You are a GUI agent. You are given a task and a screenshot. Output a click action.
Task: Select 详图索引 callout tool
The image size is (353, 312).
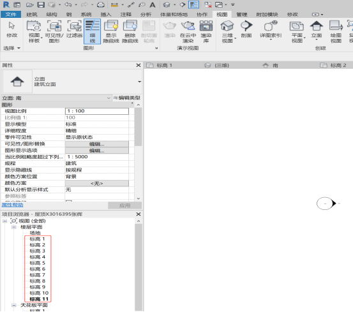271,30
